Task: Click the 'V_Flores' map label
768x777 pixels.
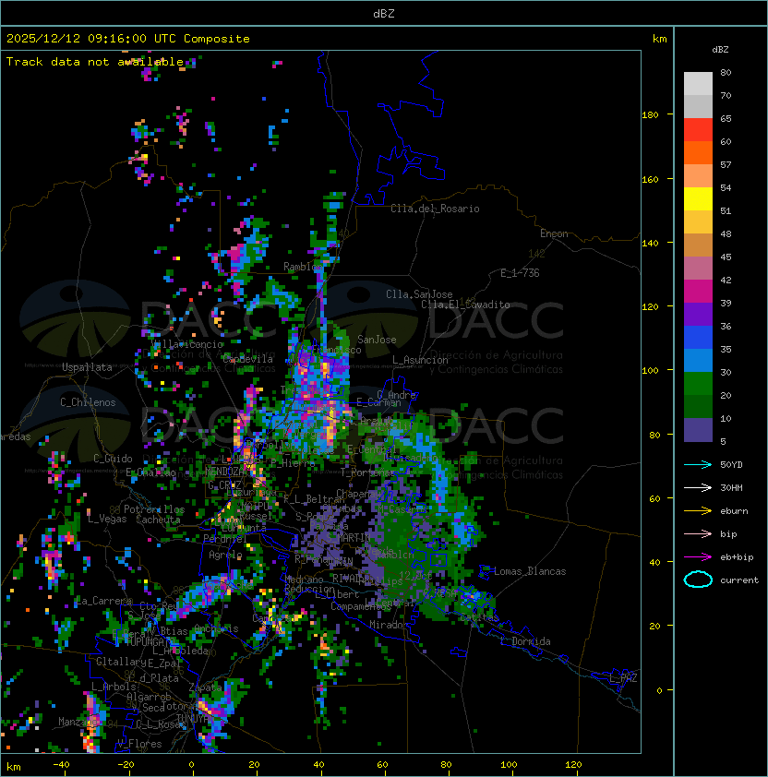Action: (139, 744)
